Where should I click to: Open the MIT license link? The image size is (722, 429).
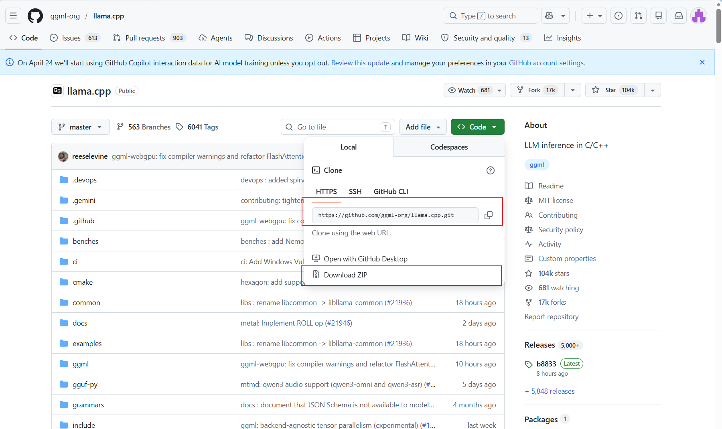pos(556,200)
